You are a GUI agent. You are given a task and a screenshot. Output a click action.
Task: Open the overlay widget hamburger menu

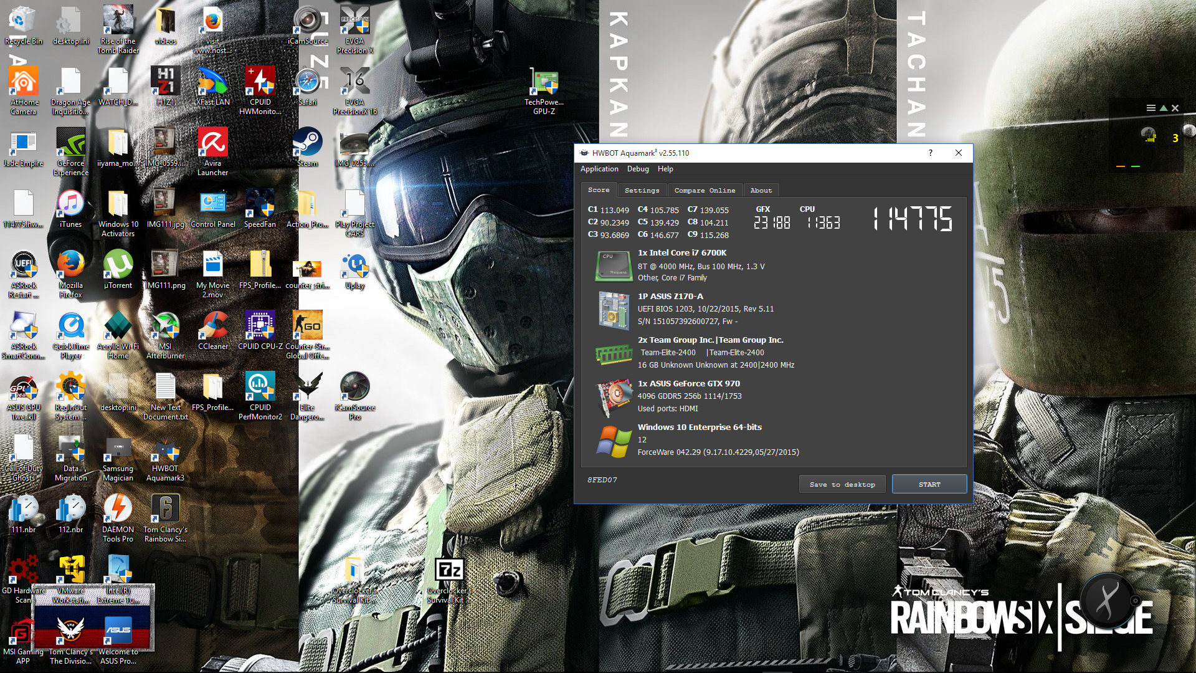(x=1151, y=108)
